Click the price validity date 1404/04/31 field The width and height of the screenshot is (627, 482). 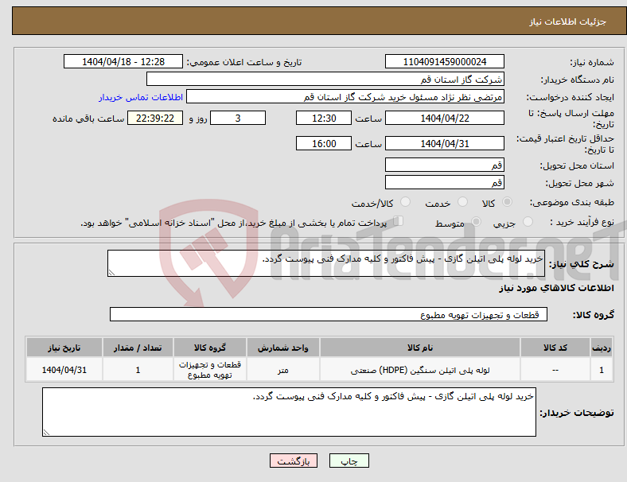pyautogui.click(x=444, y=143)
